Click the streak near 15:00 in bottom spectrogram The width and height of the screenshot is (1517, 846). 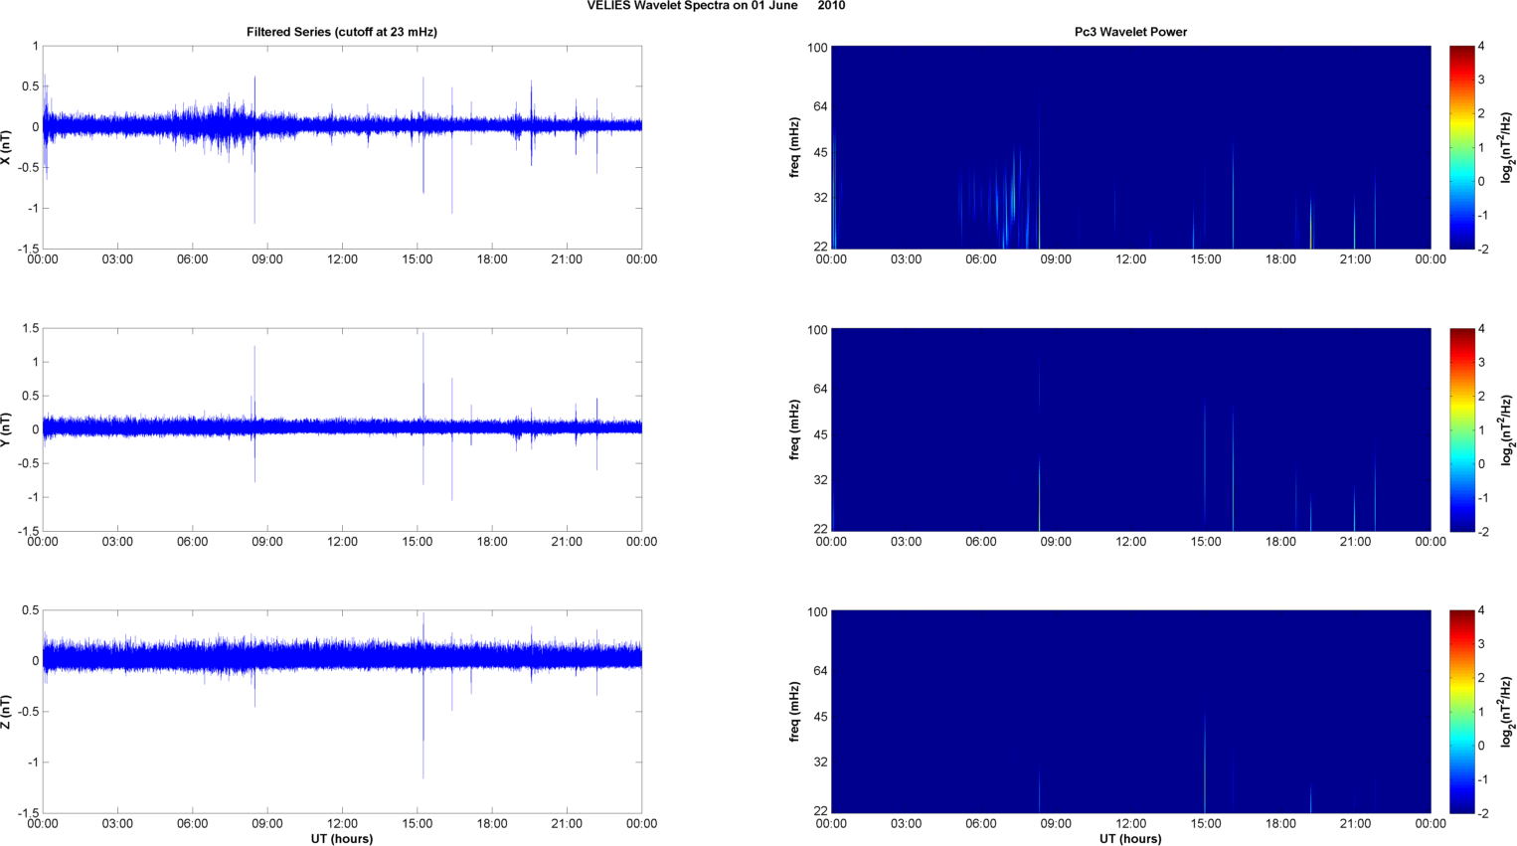(x=1205, y=763)
